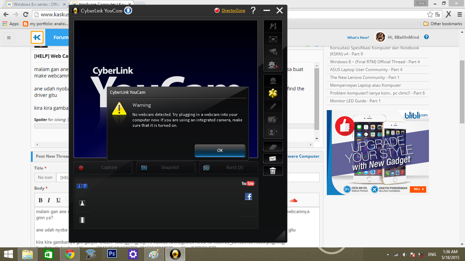
Task: Select the eraser clear effects icon
Action: tap(273, 146)
